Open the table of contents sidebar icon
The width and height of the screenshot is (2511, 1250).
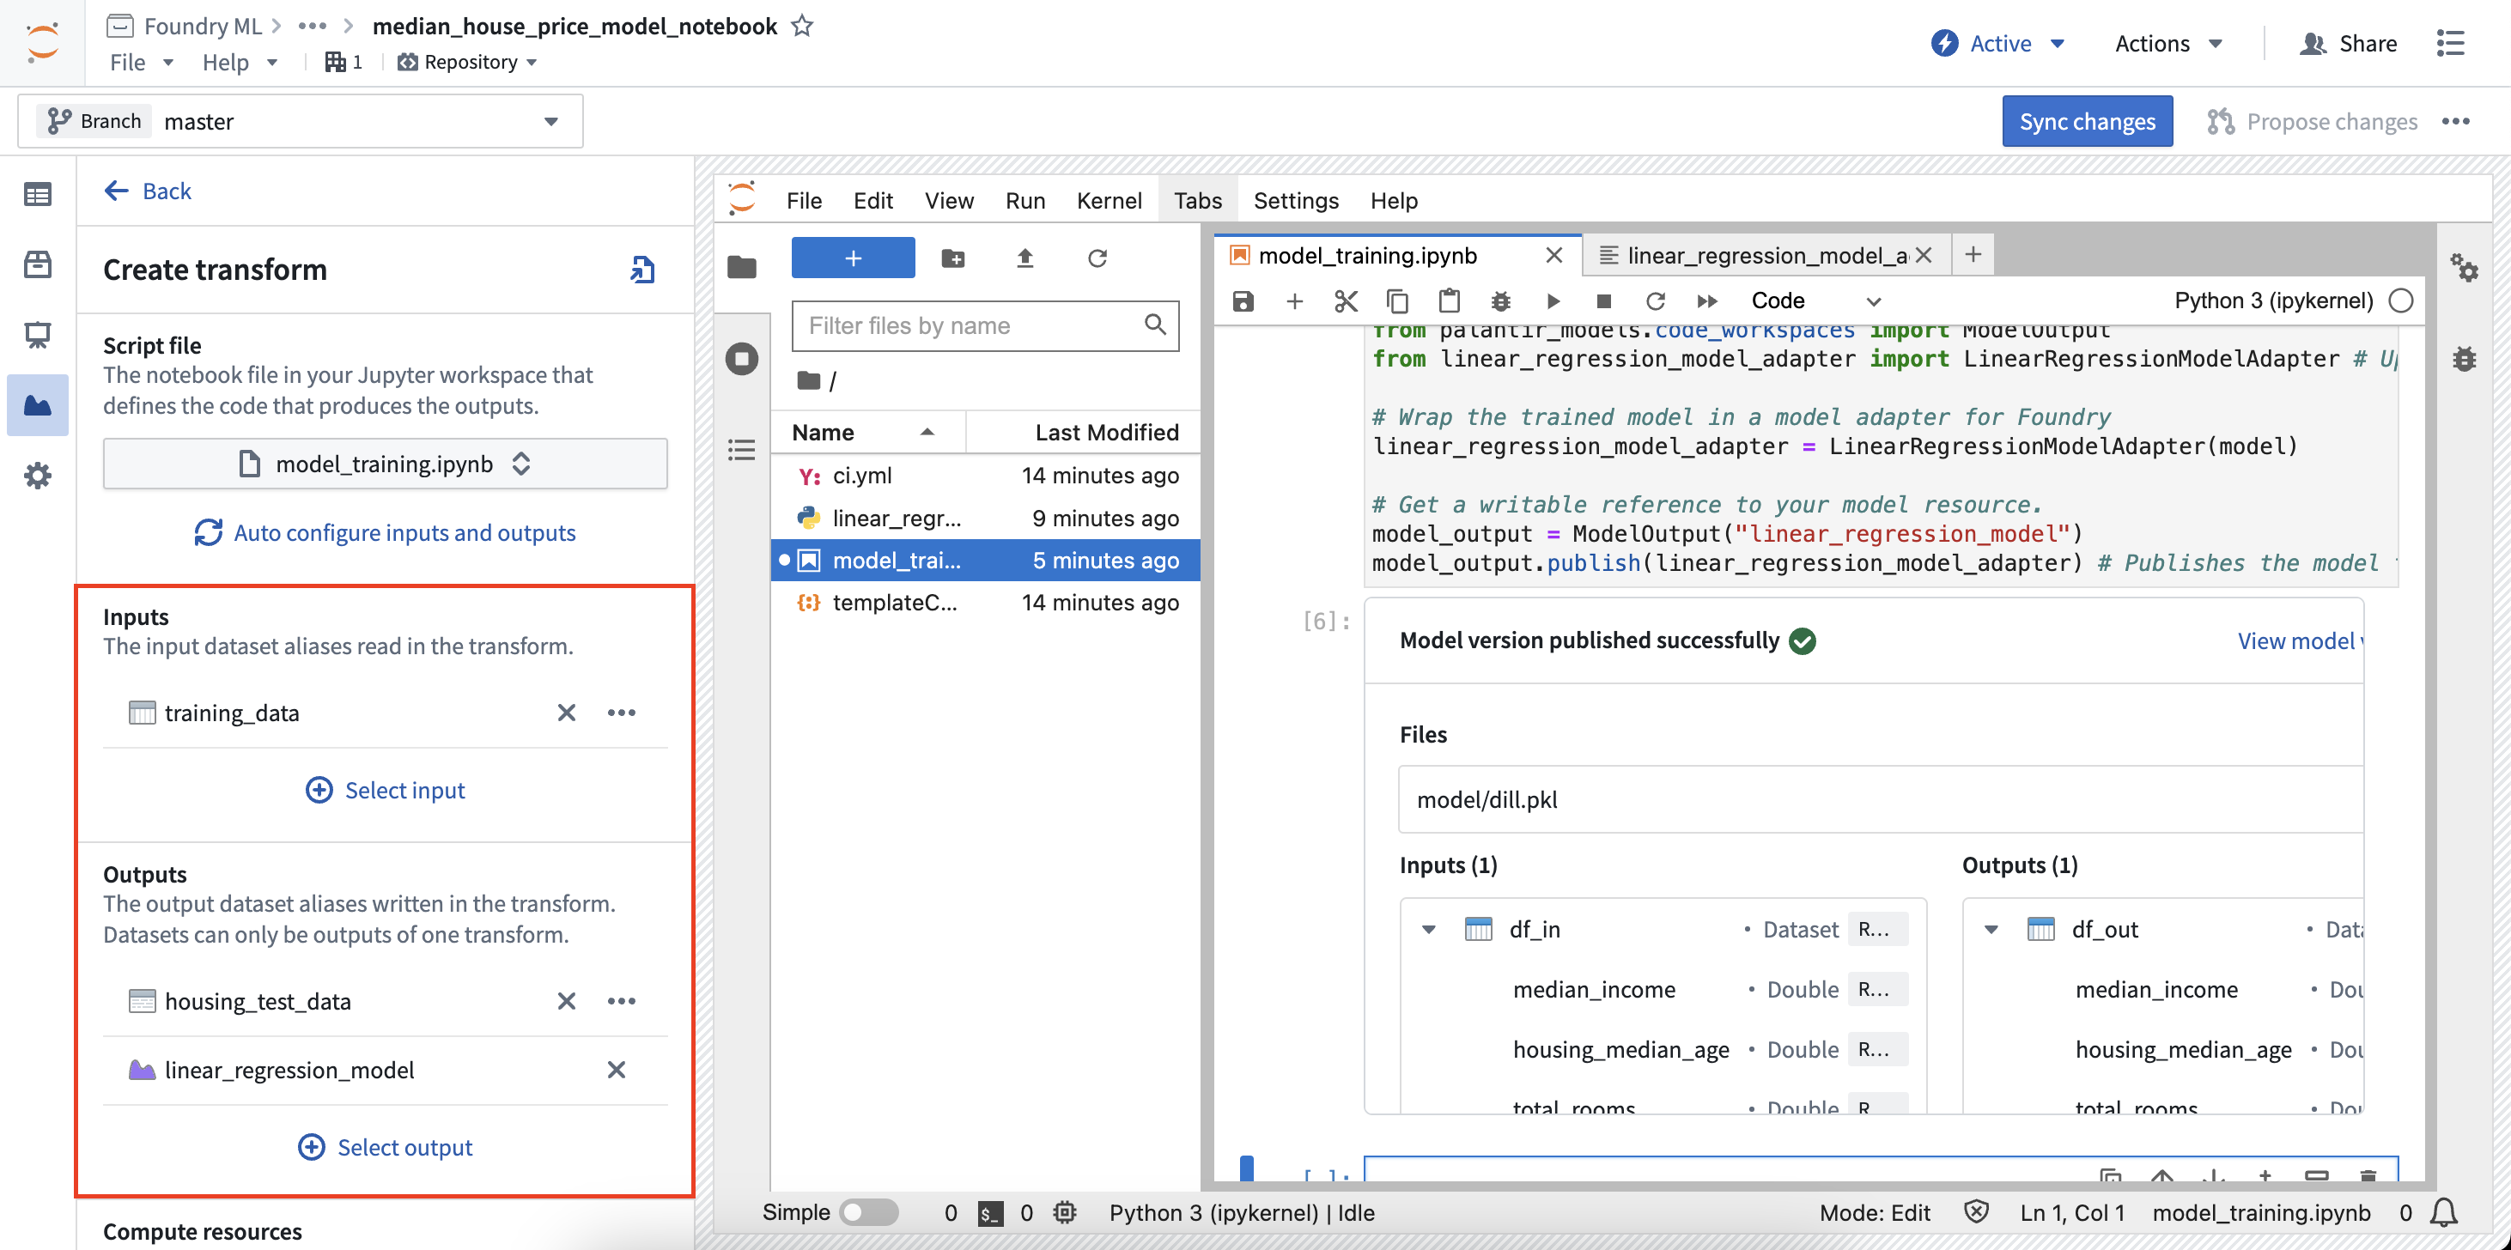click(741, 450)
